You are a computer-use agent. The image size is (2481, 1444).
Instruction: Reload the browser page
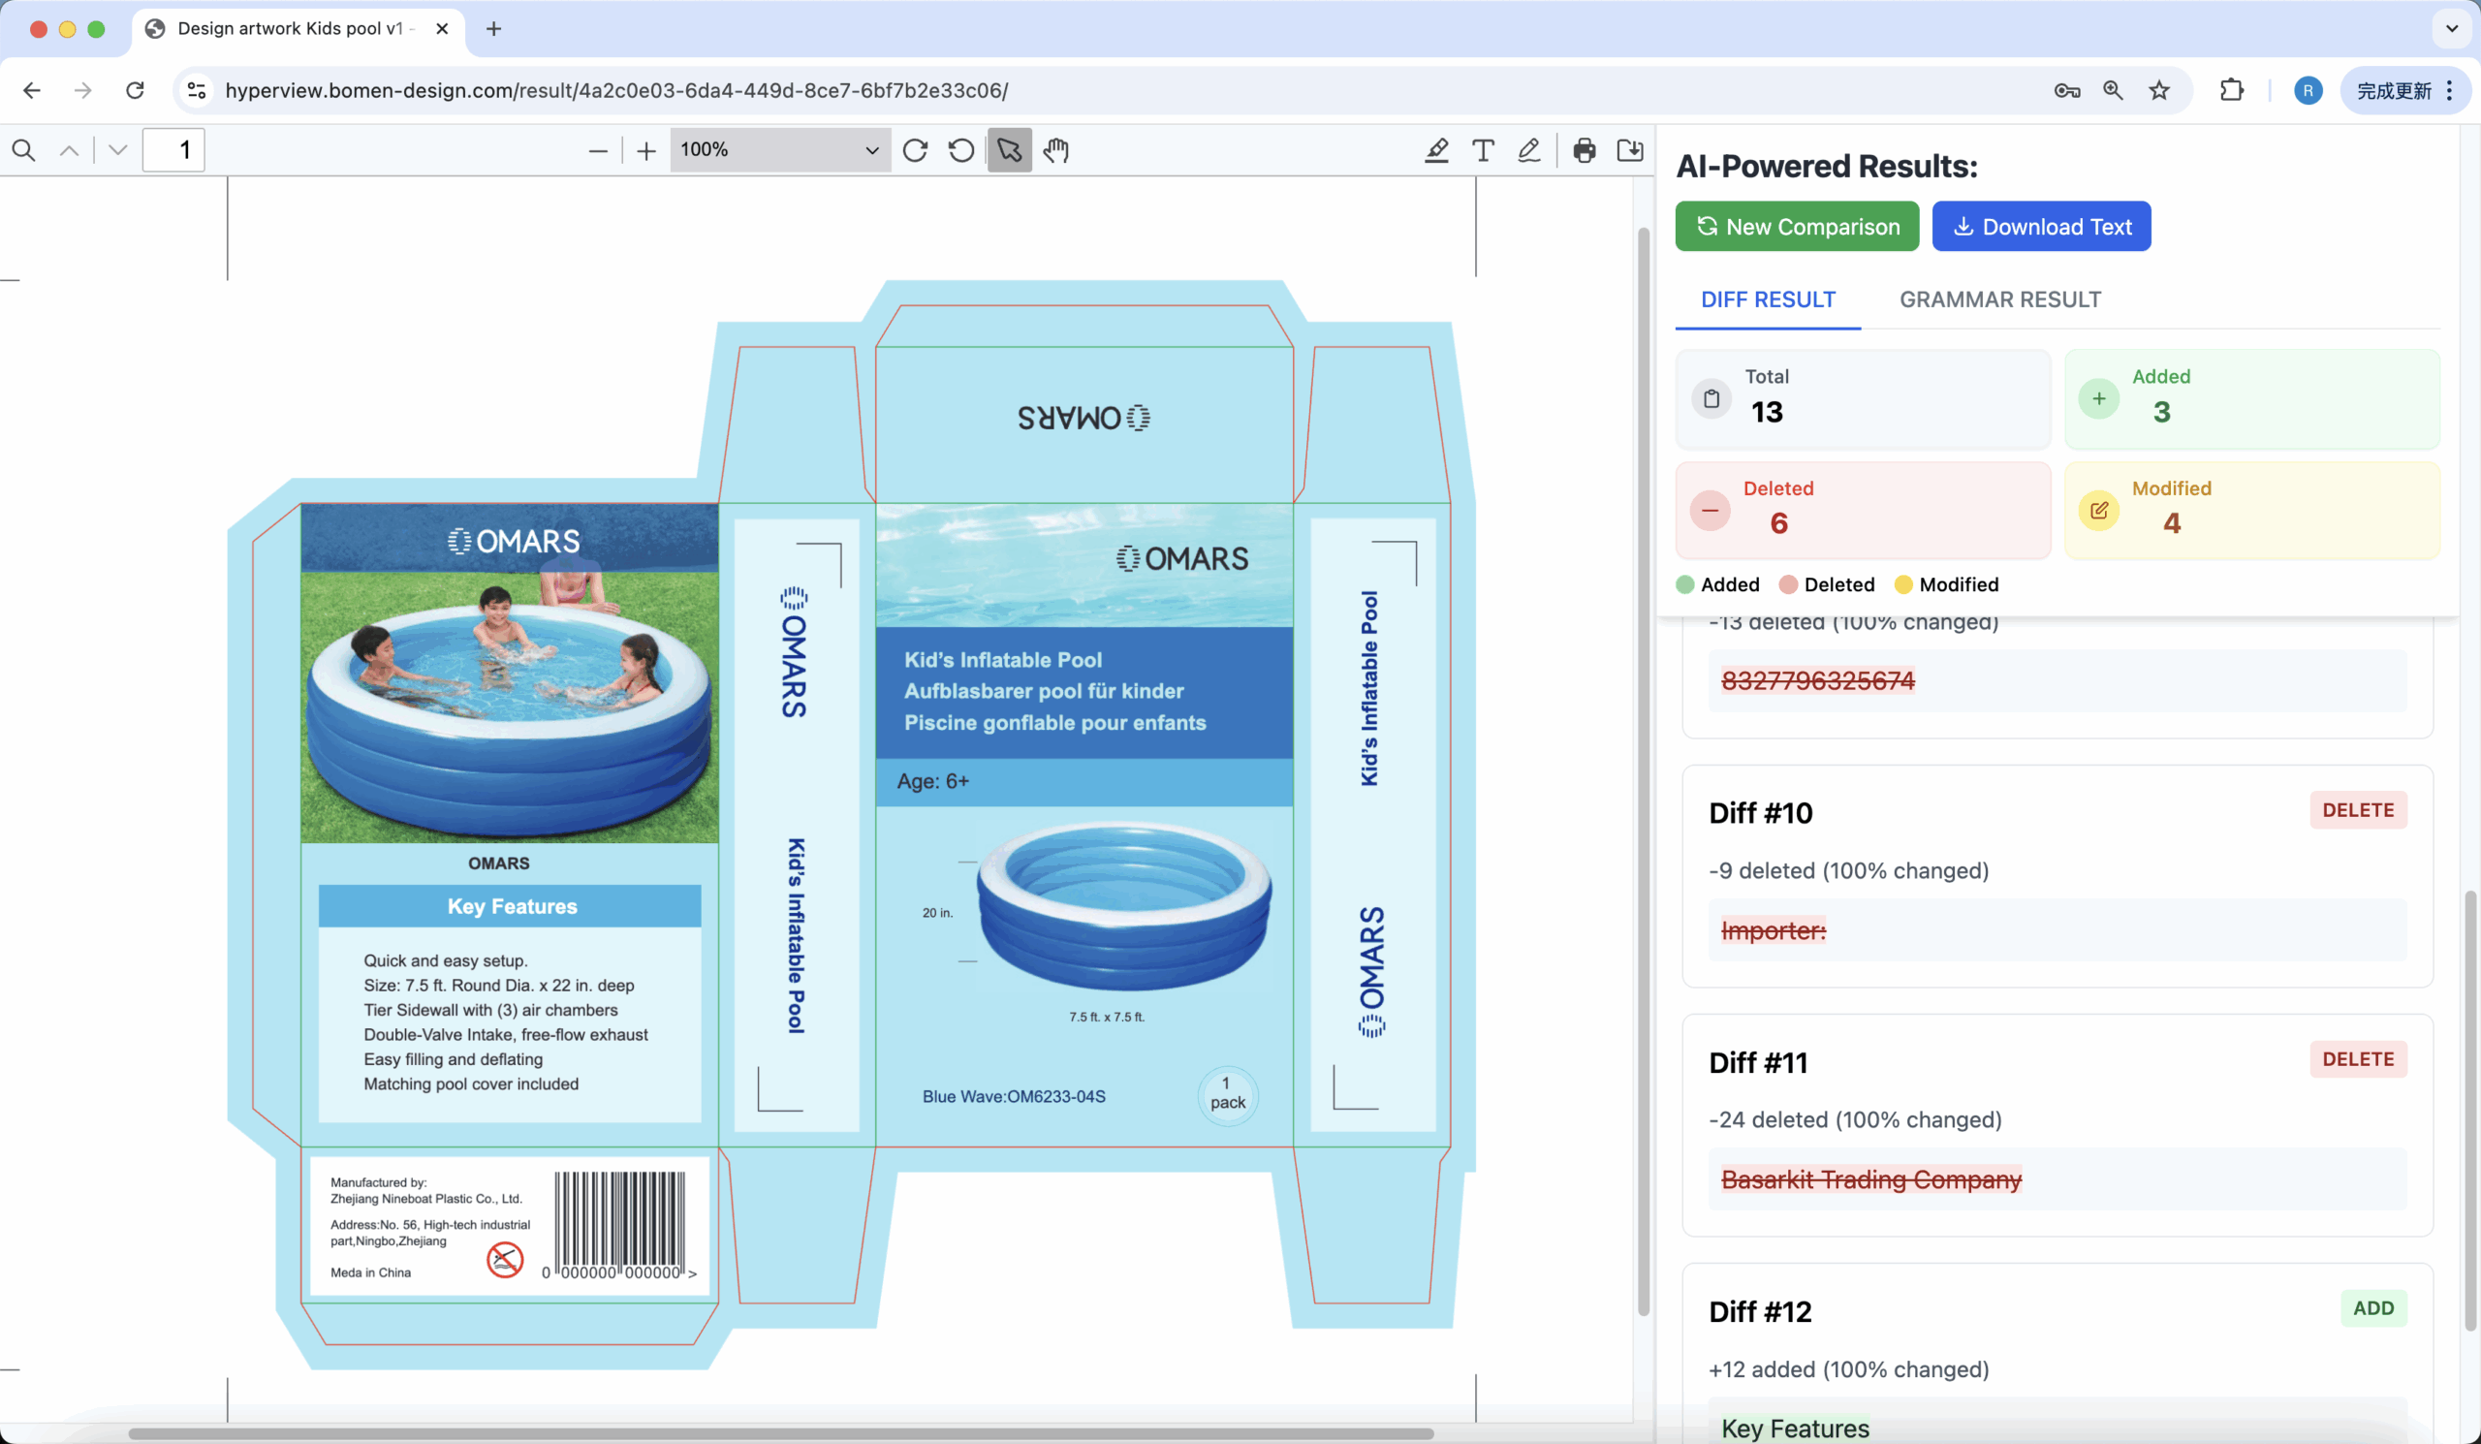pos(135,90)
